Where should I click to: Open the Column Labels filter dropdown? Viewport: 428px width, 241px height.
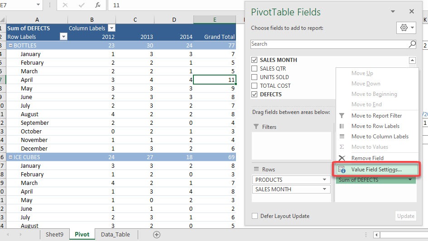(111, 28)
